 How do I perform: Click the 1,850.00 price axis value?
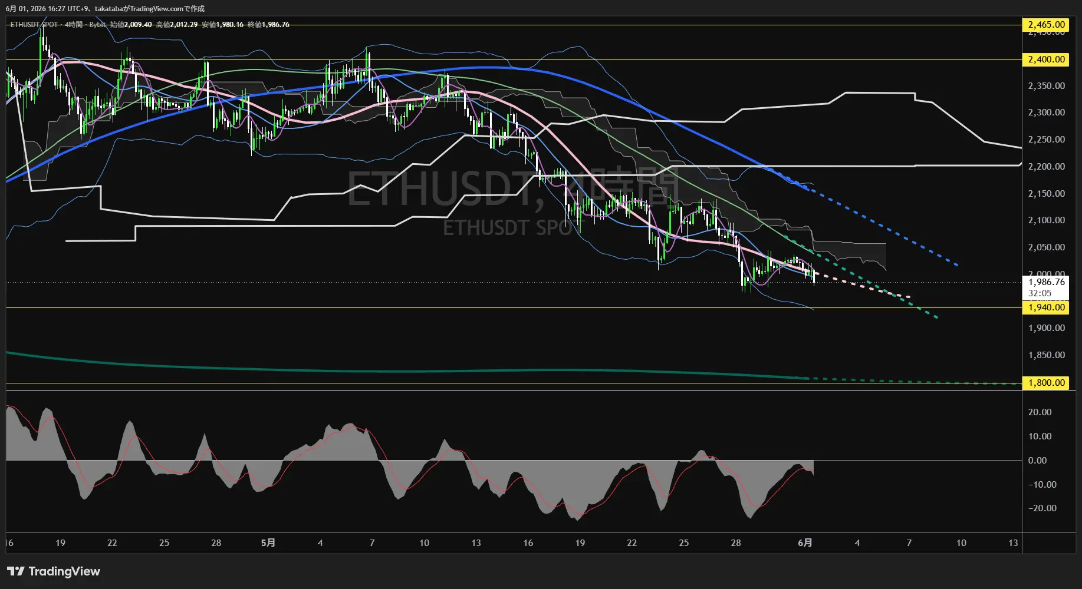tap(1047, 355)
